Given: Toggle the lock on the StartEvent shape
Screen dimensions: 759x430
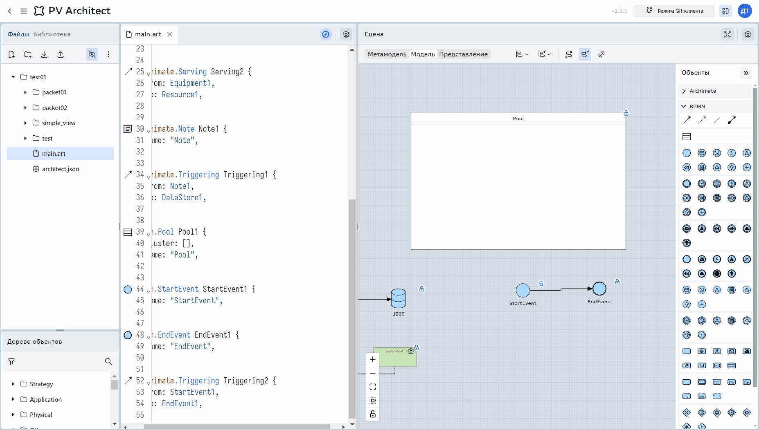Looking at the screenshot, I should 541,283.
